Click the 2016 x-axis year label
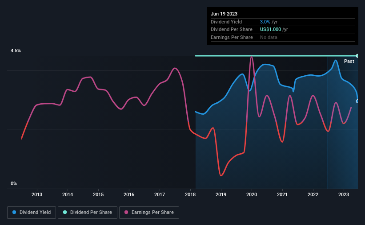365x225 pixels. click(x=129, y=194)
